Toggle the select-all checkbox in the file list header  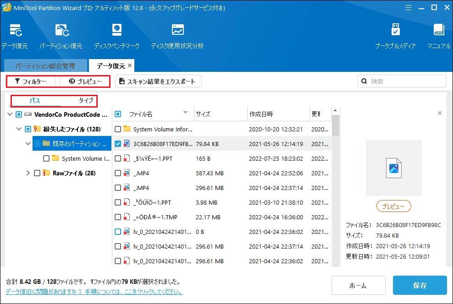tap(118, 114)
